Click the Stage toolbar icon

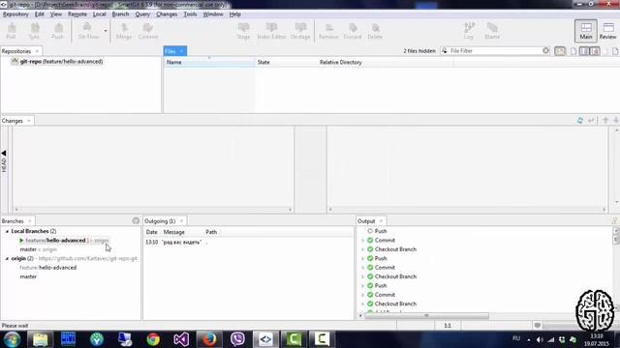point(243,31)
